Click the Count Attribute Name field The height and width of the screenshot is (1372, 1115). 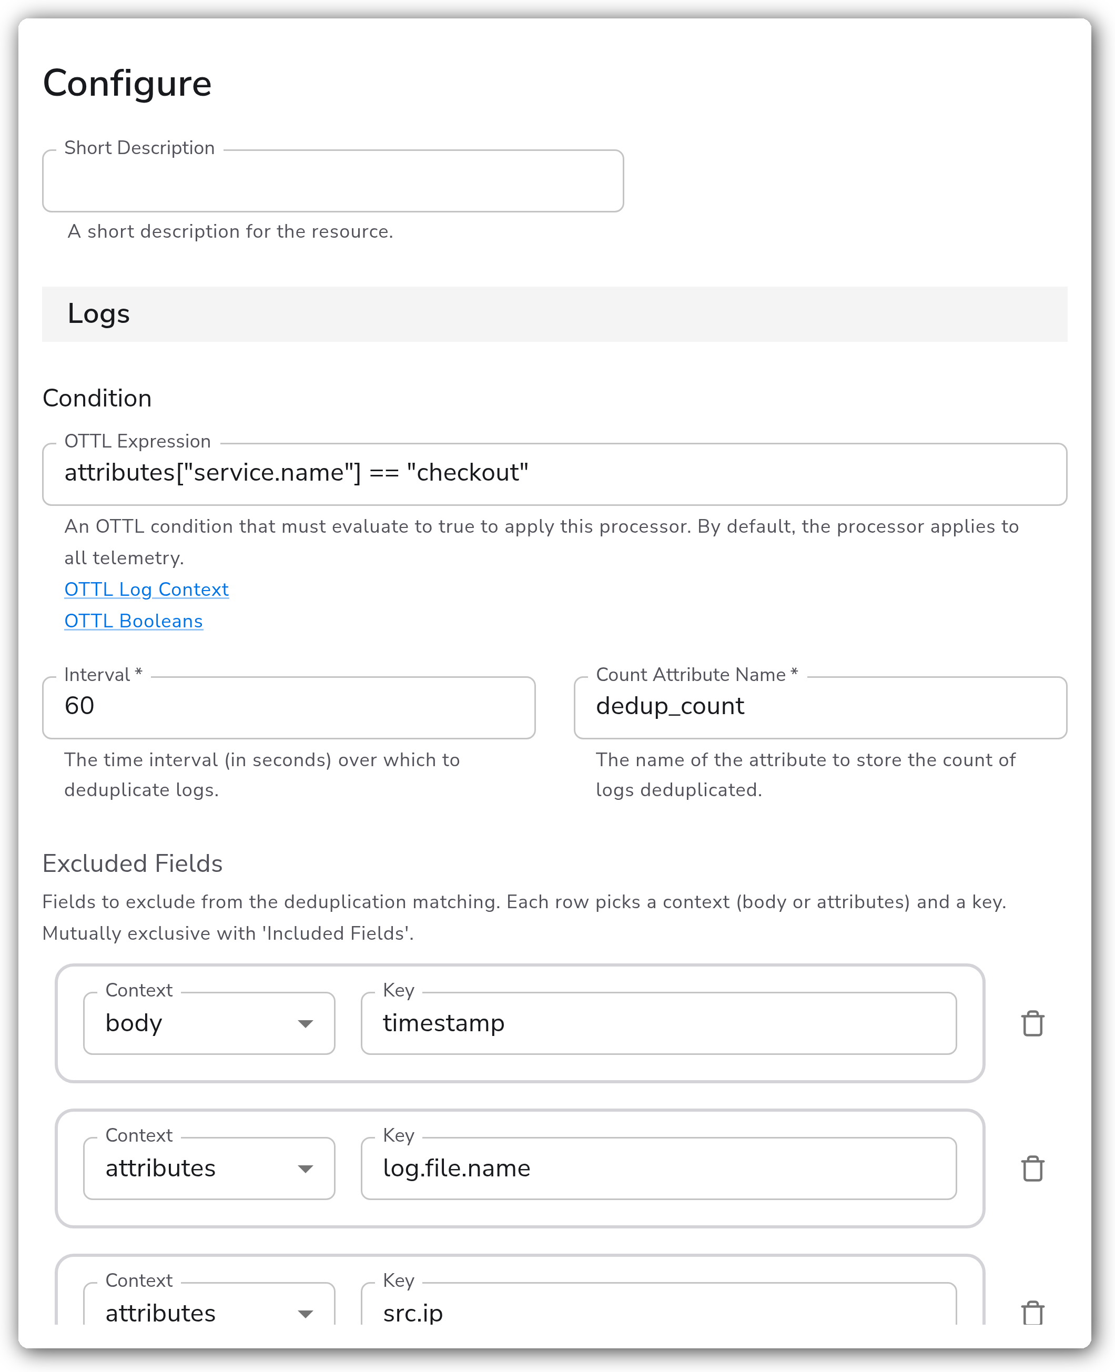(820, 707)
